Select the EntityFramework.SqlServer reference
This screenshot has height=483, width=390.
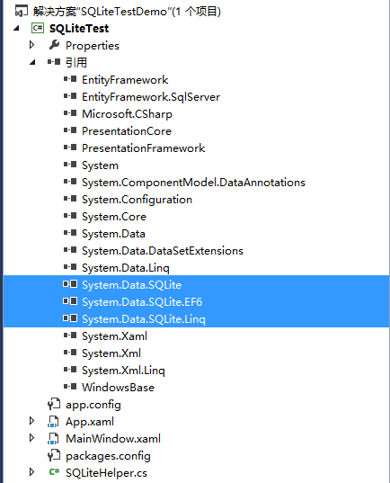[151, 97]
